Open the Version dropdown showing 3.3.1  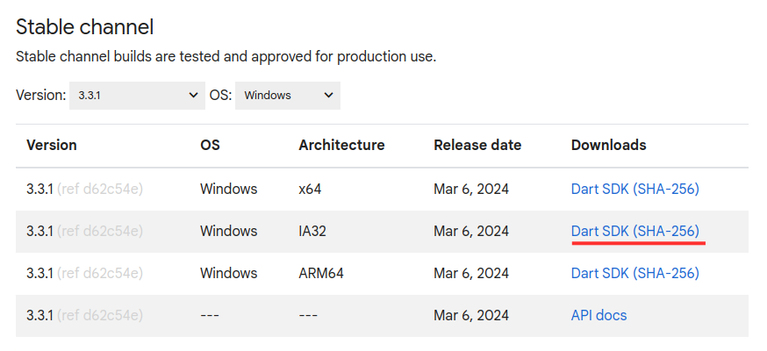[137, 96]
